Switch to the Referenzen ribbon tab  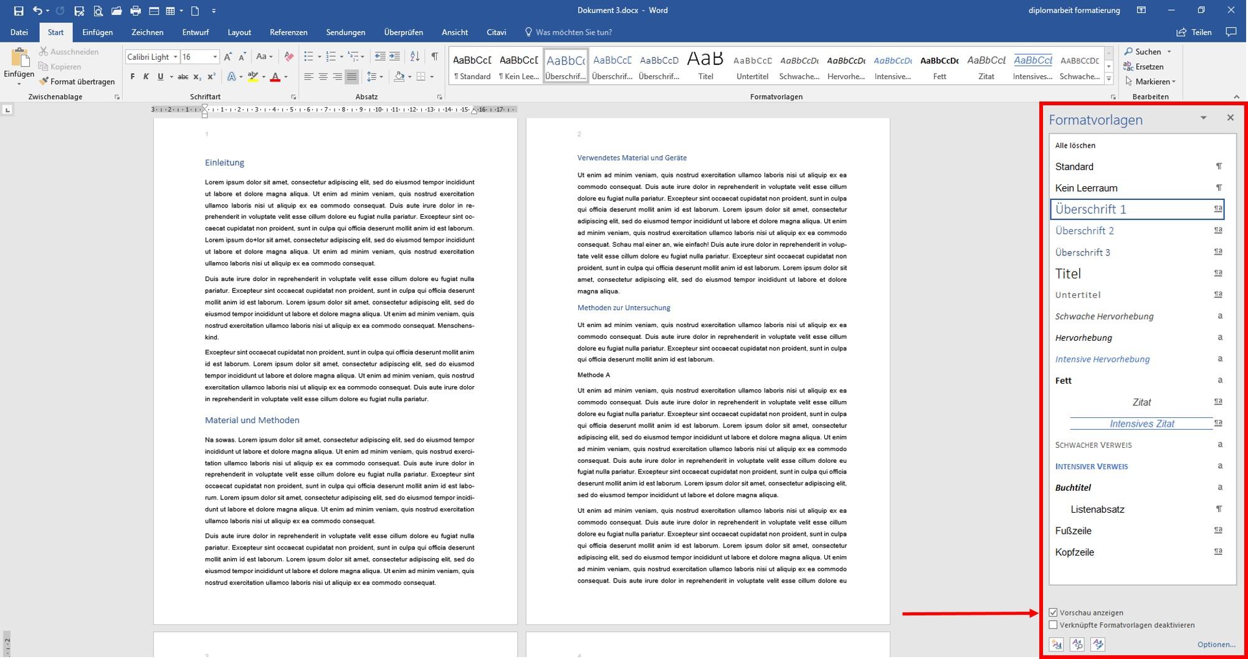(x=288, y=32)
